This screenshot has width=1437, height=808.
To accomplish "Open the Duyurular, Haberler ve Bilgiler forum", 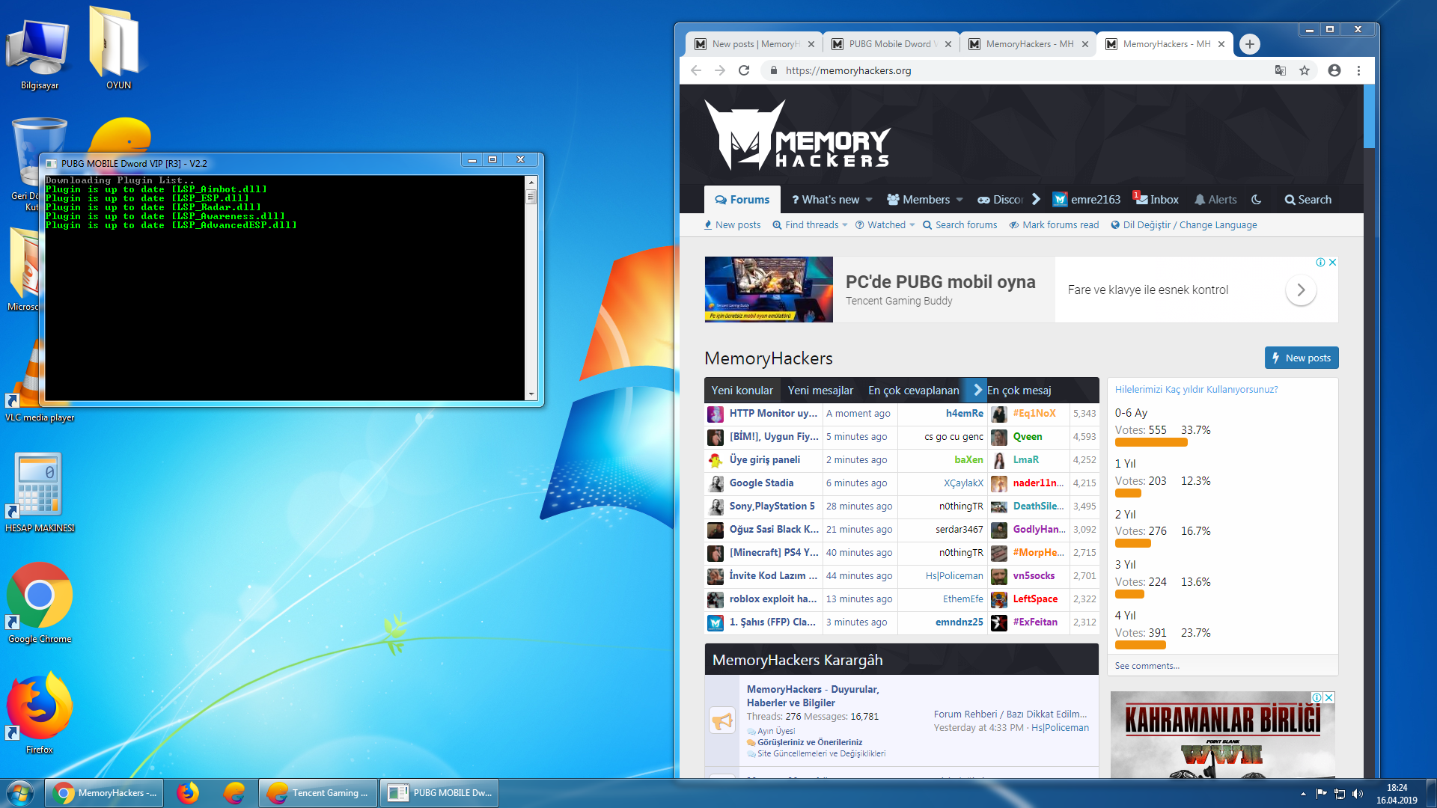I will [x=812, y=697].
